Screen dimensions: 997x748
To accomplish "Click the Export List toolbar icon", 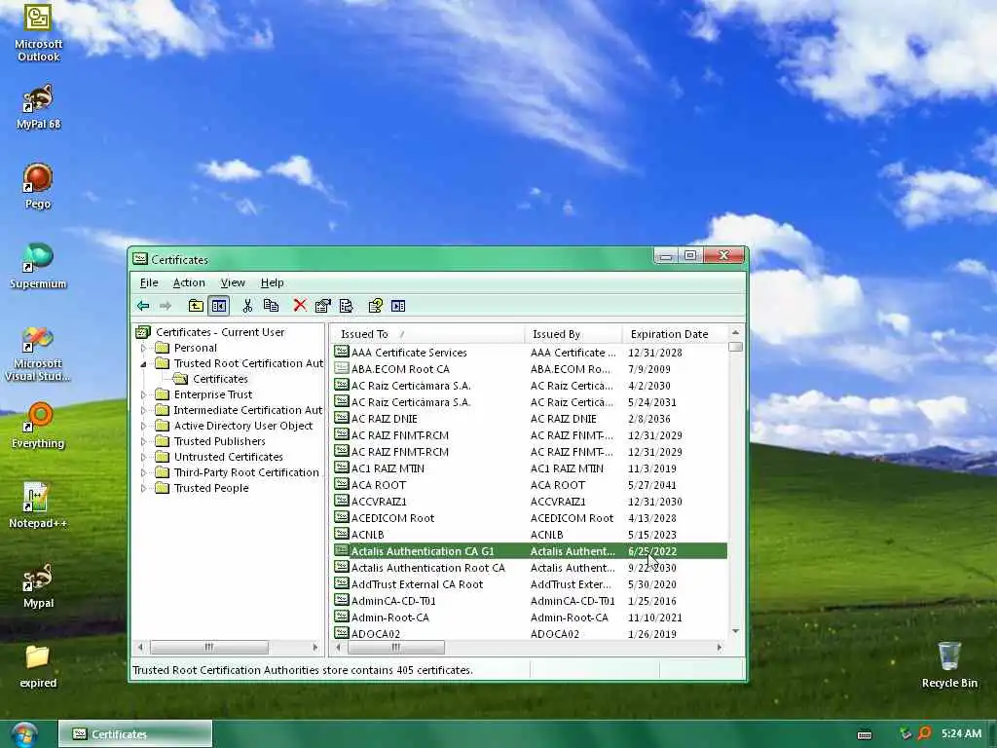I will tap(347, 306).
